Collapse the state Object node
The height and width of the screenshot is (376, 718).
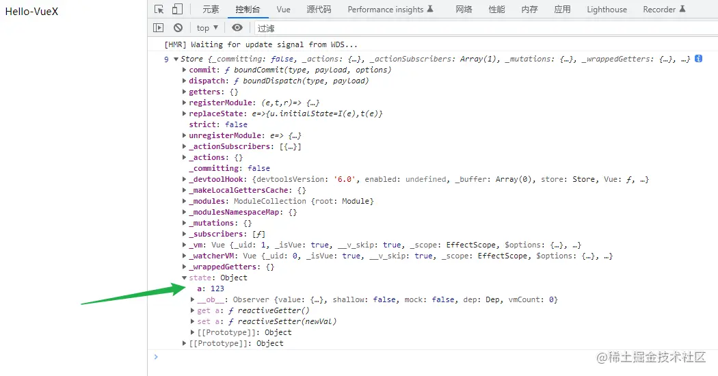(x=184, y=278)
